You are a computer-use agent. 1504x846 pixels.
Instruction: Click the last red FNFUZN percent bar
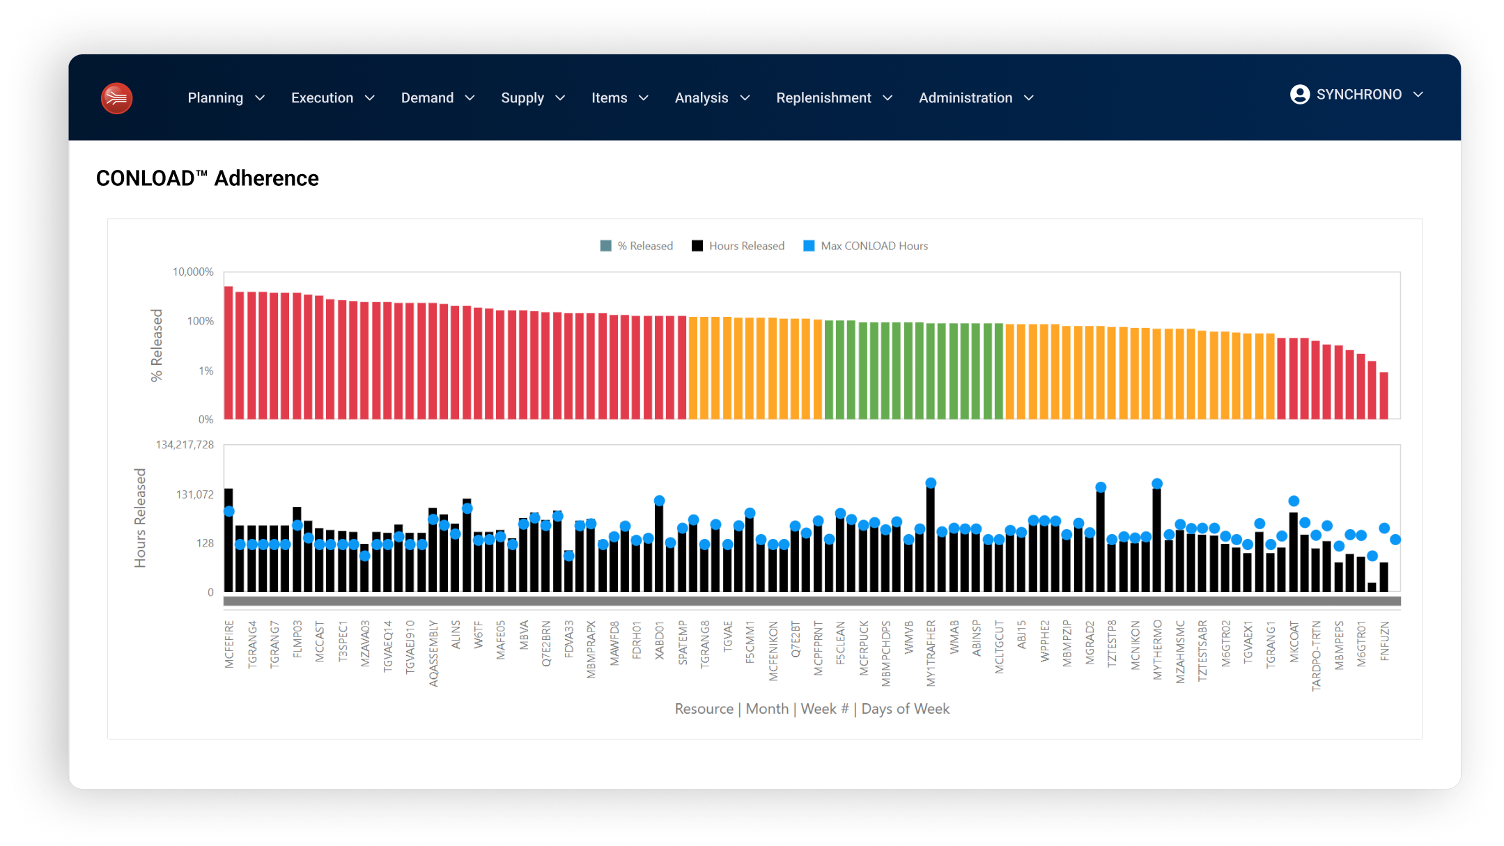[1384, 395]
